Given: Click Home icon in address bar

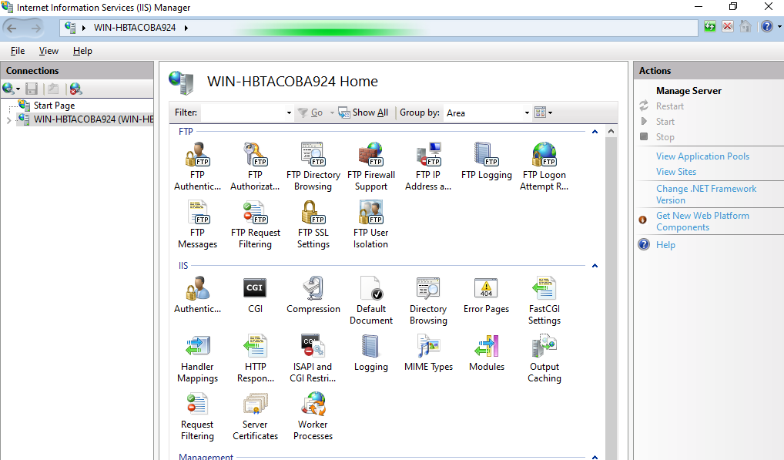Looking at the screenshot, I should [745, 26].
